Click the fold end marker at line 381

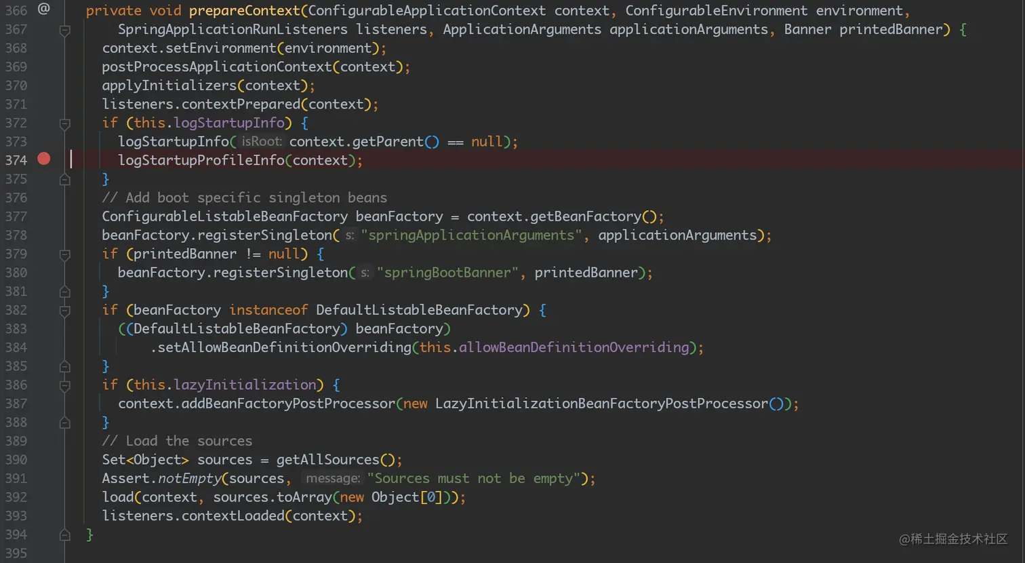[x=65, y=292]
